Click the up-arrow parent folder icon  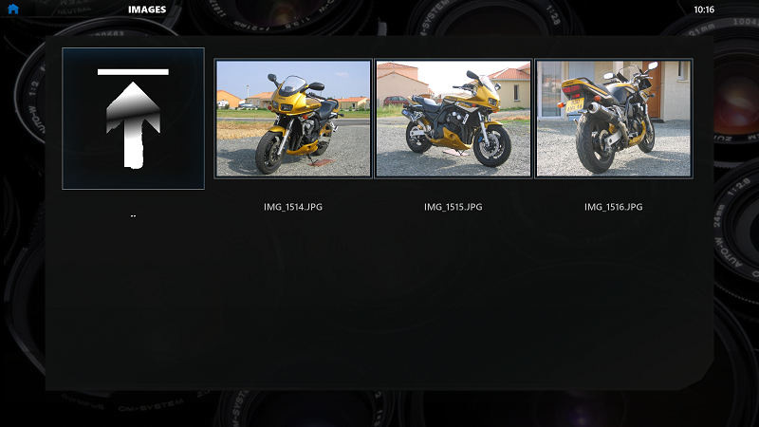point(133,119)
